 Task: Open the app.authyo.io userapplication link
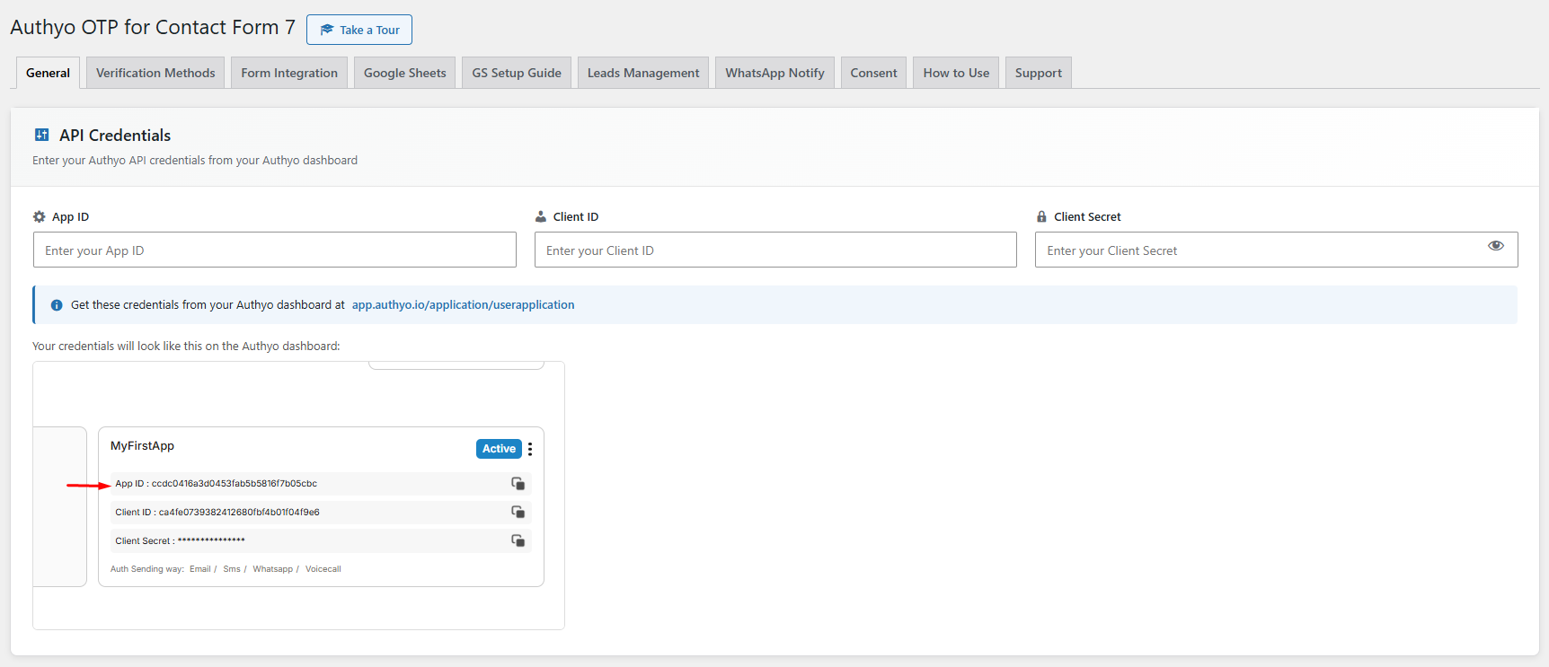pyautogui.click(x=463, y=305)
